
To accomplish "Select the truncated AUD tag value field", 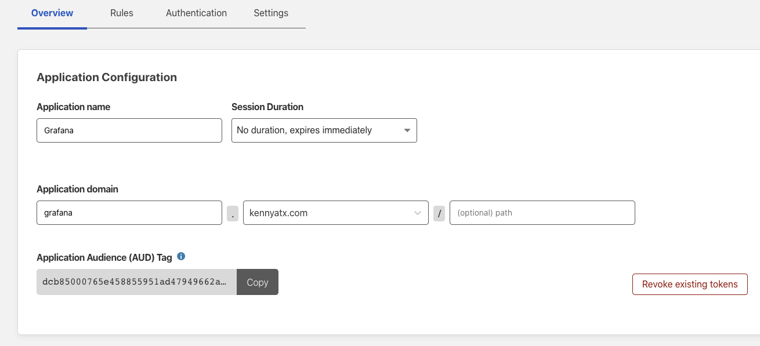I will pyautogui.click(x=136, y=282).
